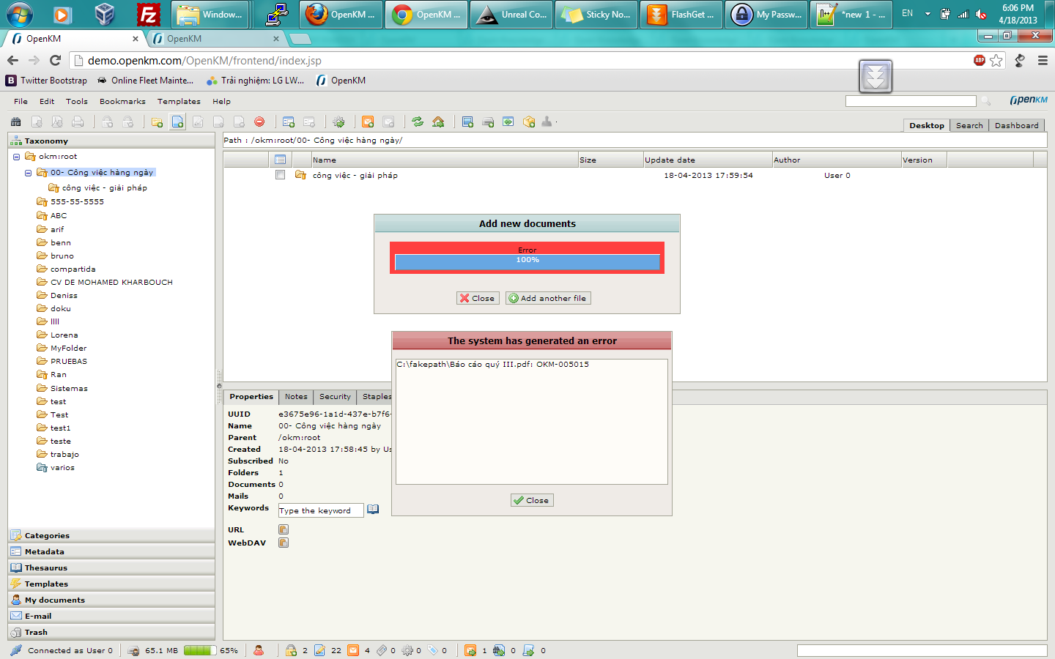Click the Lock icon in the toolbar
Screen dimensions: 1055x659
point(107,122)
